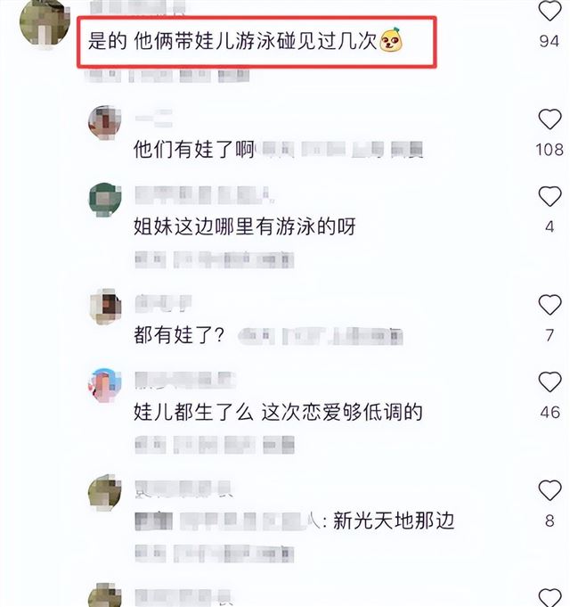This screenshot has width=570, height=607.
Task: Open avatar beside '都有娃了?' comment
Action: pos(105,307)
